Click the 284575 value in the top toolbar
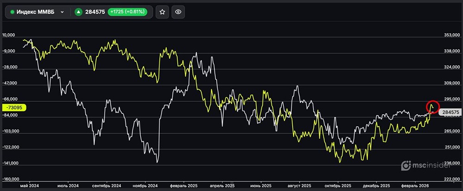This screenshot has width=463, height=191. pos(95,12)
